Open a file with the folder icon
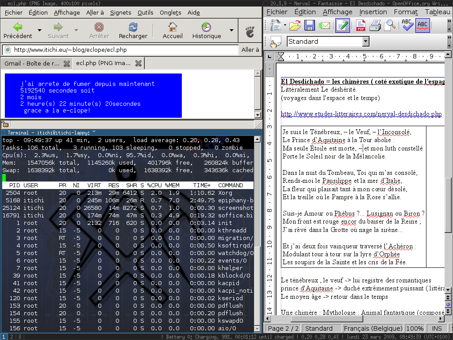The width and height of the screenshot is (453, 340). (x=295, y=25)
